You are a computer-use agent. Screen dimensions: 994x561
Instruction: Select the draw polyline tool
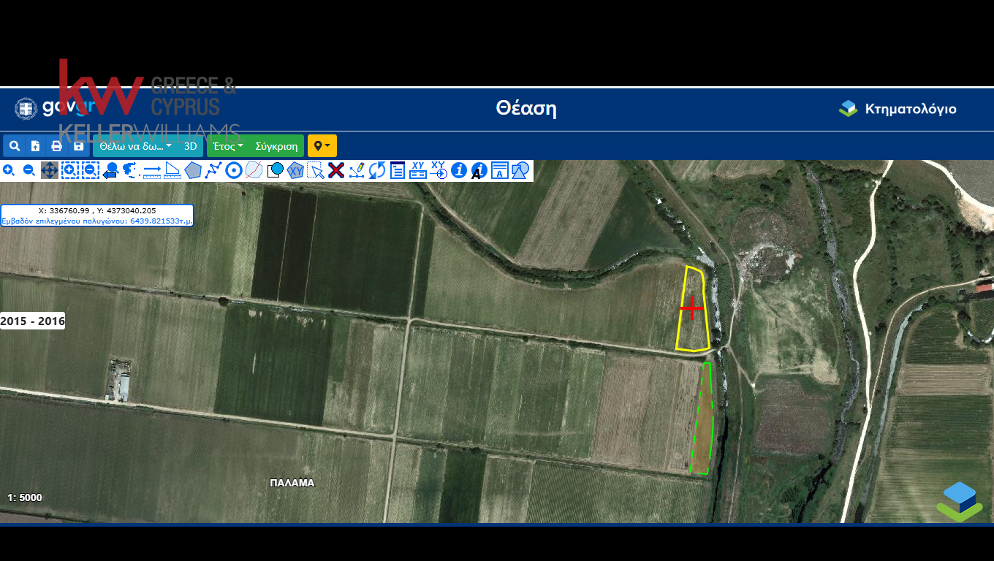213,170
